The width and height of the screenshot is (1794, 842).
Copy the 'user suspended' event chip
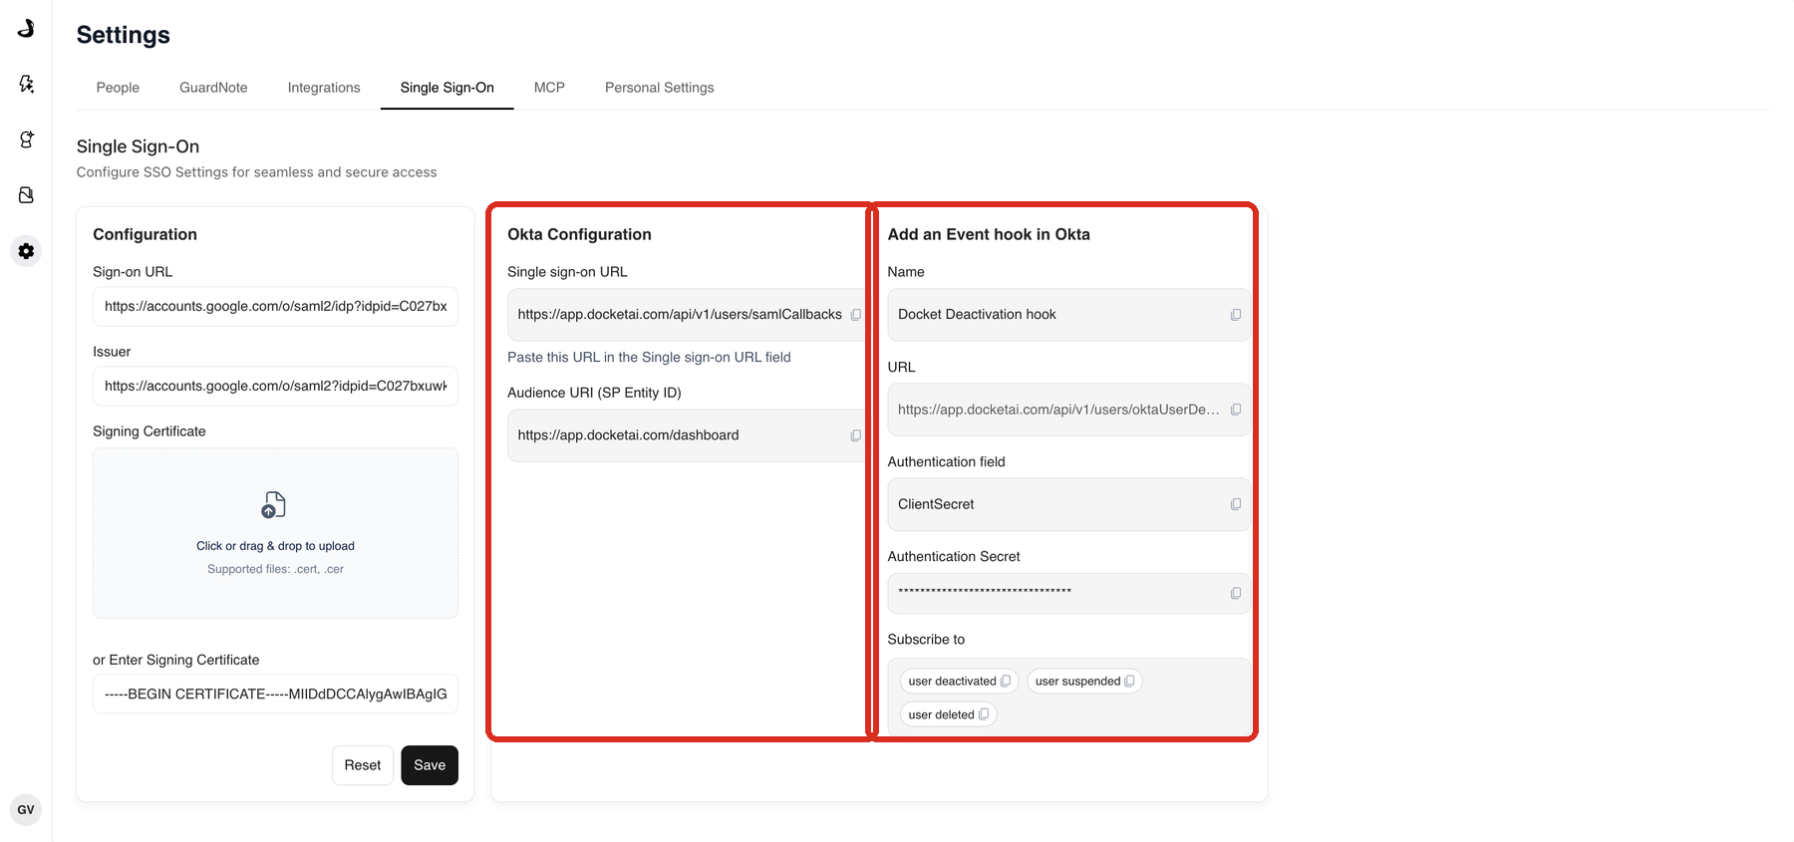tap(1129, 682)
